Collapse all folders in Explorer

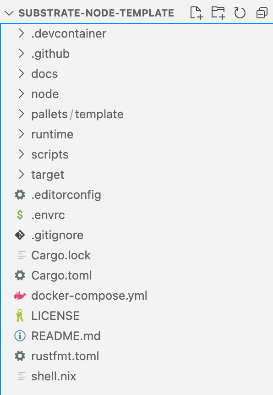click(262, 13)
